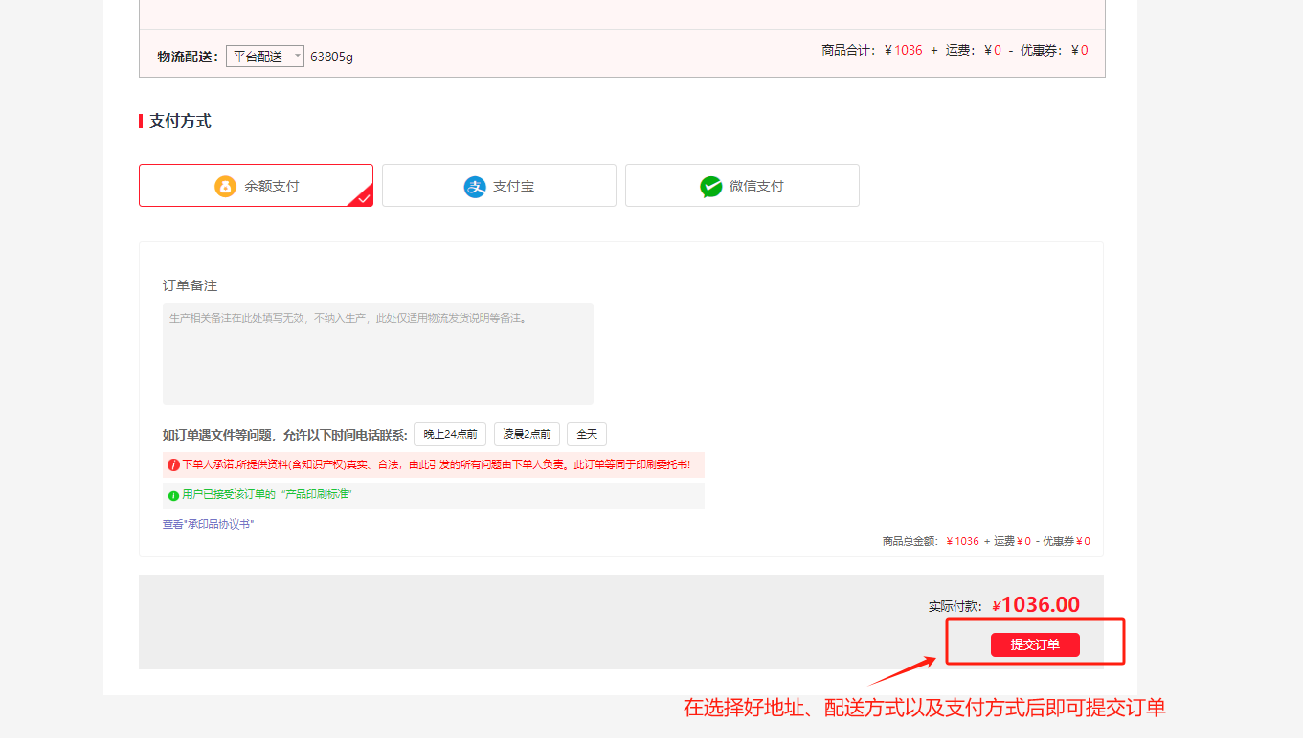Image resolution: width=1303 pixels, height=746 pixels.
Task: Select the 全天 contact time option
Action: click(x=587, y=434)
